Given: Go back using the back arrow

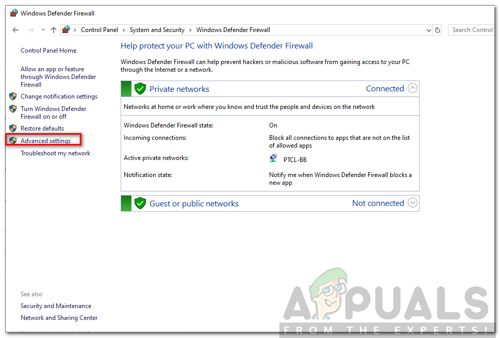Looking at the screenshot, I should click(15, 30).
